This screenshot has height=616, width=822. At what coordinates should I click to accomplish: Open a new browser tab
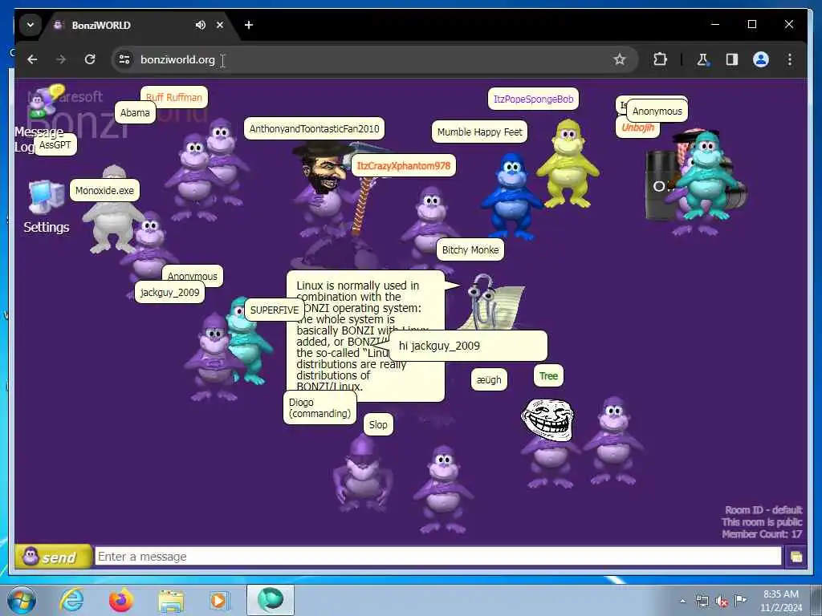(x=249, y=25)
